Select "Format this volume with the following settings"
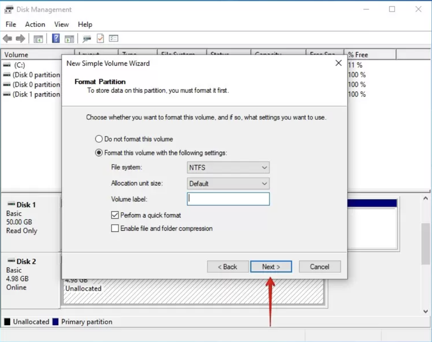The width and height of the screenshot is (432, 342). pyautogui.click(x=99, y=153)
